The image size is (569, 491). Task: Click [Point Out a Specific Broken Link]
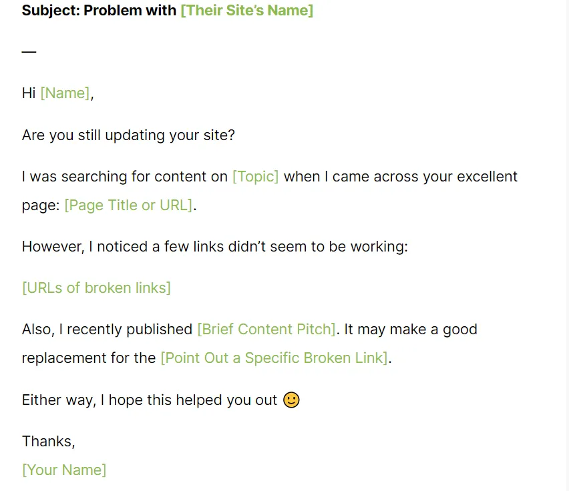click(x=274, y=358)
